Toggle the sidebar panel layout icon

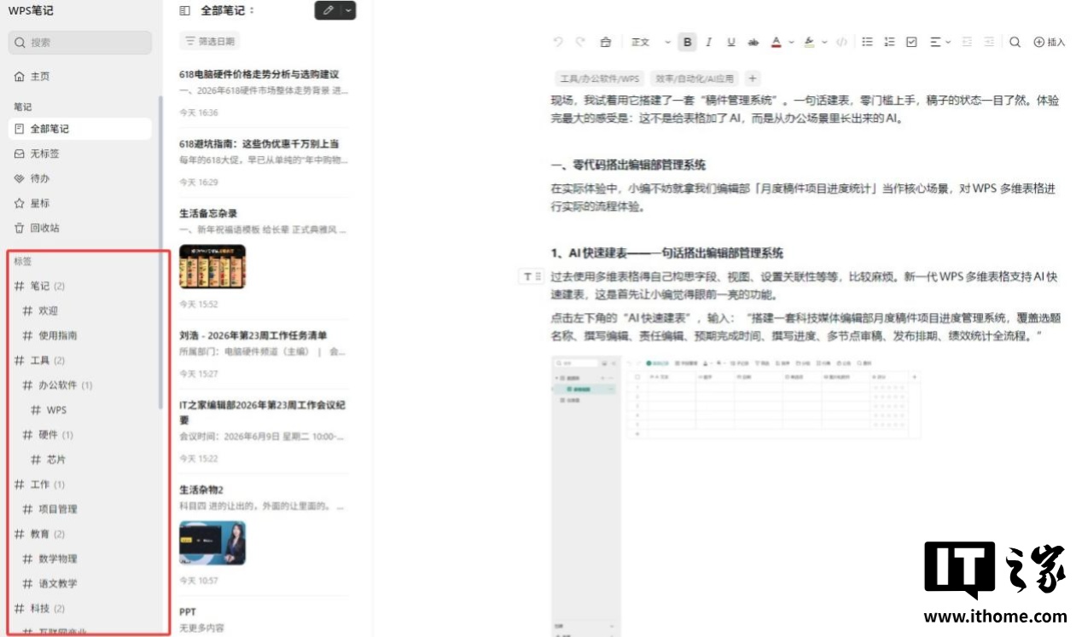coord(185,10)
